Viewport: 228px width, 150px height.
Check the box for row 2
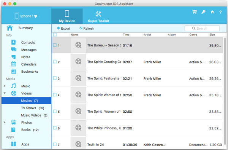point(55,62)
